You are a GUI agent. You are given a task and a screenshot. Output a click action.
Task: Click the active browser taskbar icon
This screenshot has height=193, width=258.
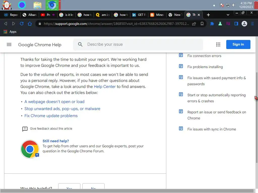52,5
